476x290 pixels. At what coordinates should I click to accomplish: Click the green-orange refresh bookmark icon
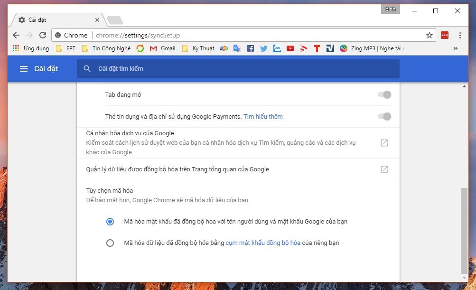click(140, 48)
